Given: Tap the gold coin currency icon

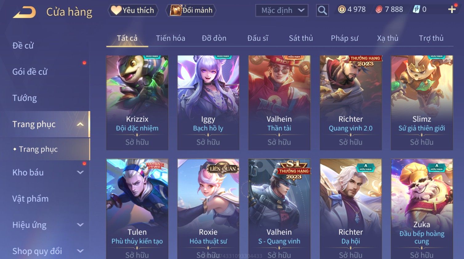Looking at the screenshot, I should tap(342, 10).
